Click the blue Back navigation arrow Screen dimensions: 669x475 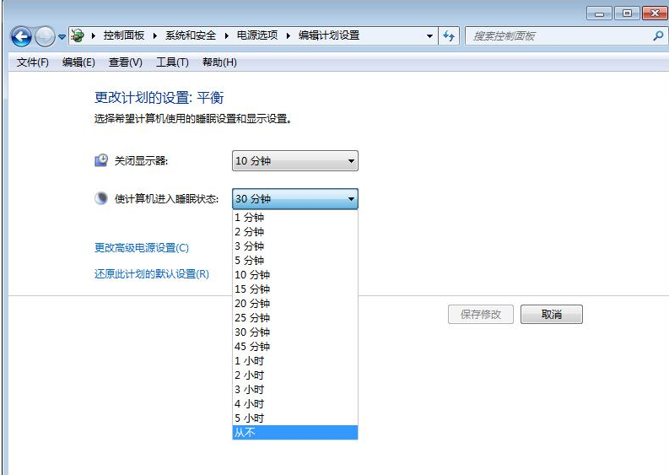point(21,36)
